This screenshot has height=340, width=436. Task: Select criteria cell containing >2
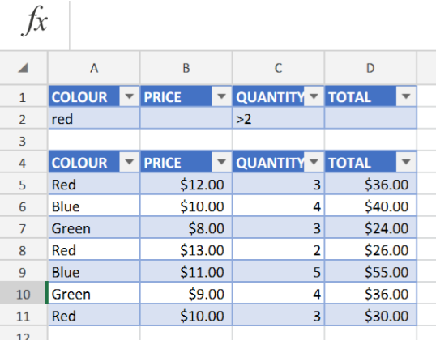point(278,119)
